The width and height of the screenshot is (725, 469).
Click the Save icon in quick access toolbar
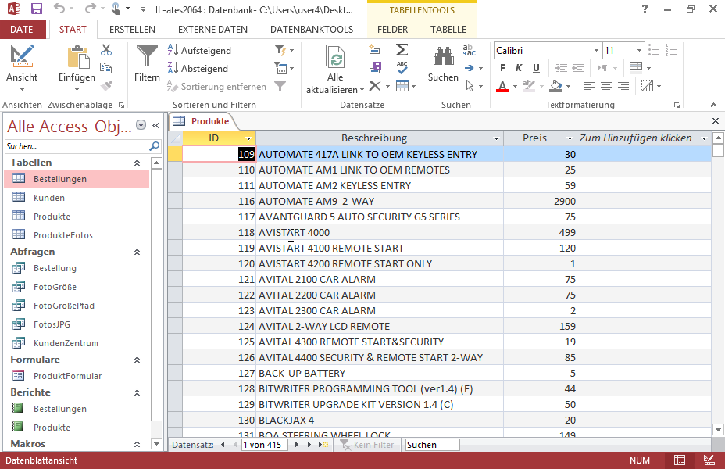tap(36, 9)
